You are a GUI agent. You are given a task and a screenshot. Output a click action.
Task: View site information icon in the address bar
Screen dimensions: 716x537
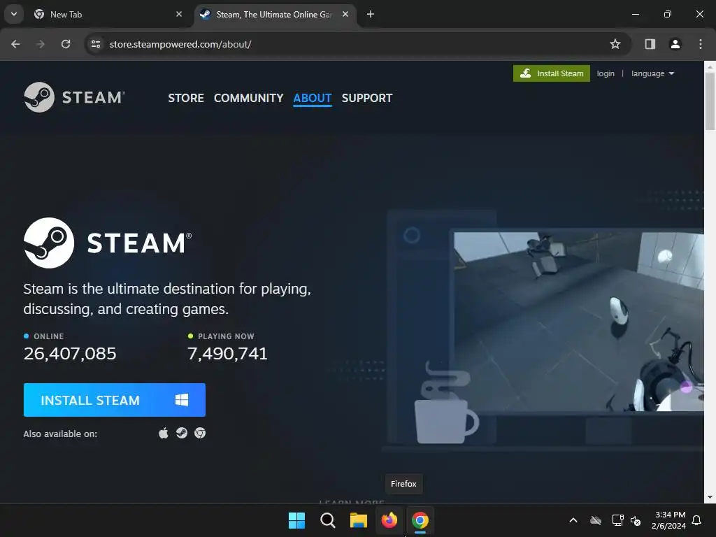[x=96, y=44]
